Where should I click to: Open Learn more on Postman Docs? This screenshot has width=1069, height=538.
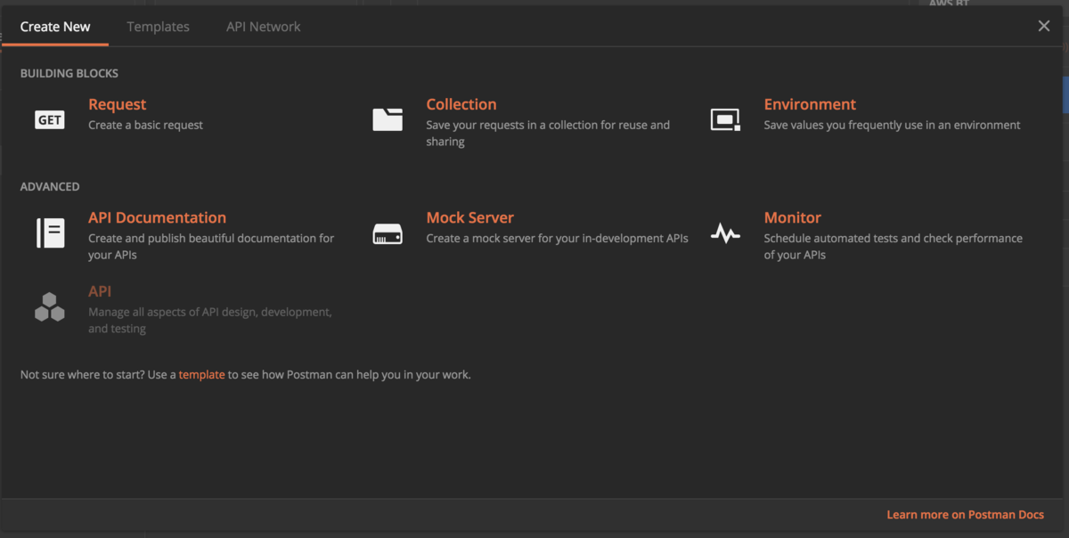coord(965,515)
